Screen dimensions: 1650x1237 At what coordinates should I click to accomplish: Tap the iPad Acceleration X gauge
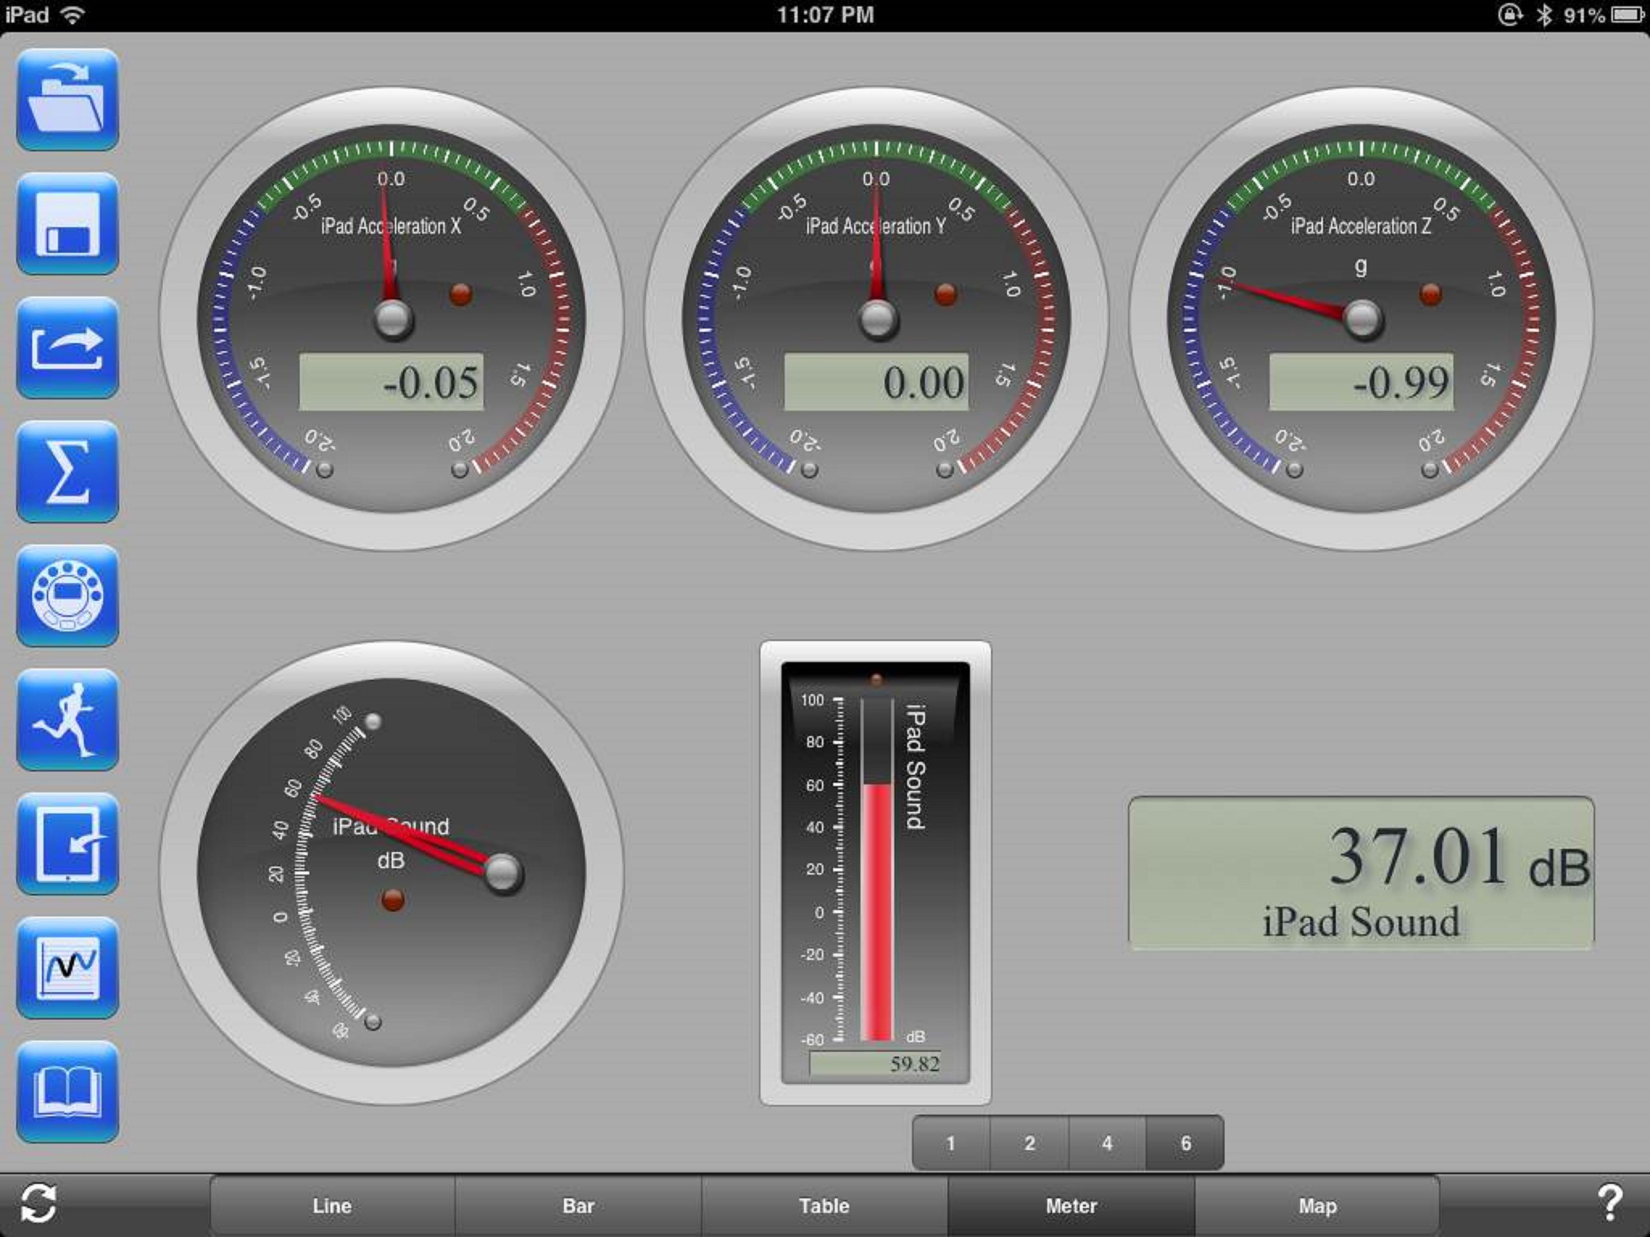click(x=391, y=319)
